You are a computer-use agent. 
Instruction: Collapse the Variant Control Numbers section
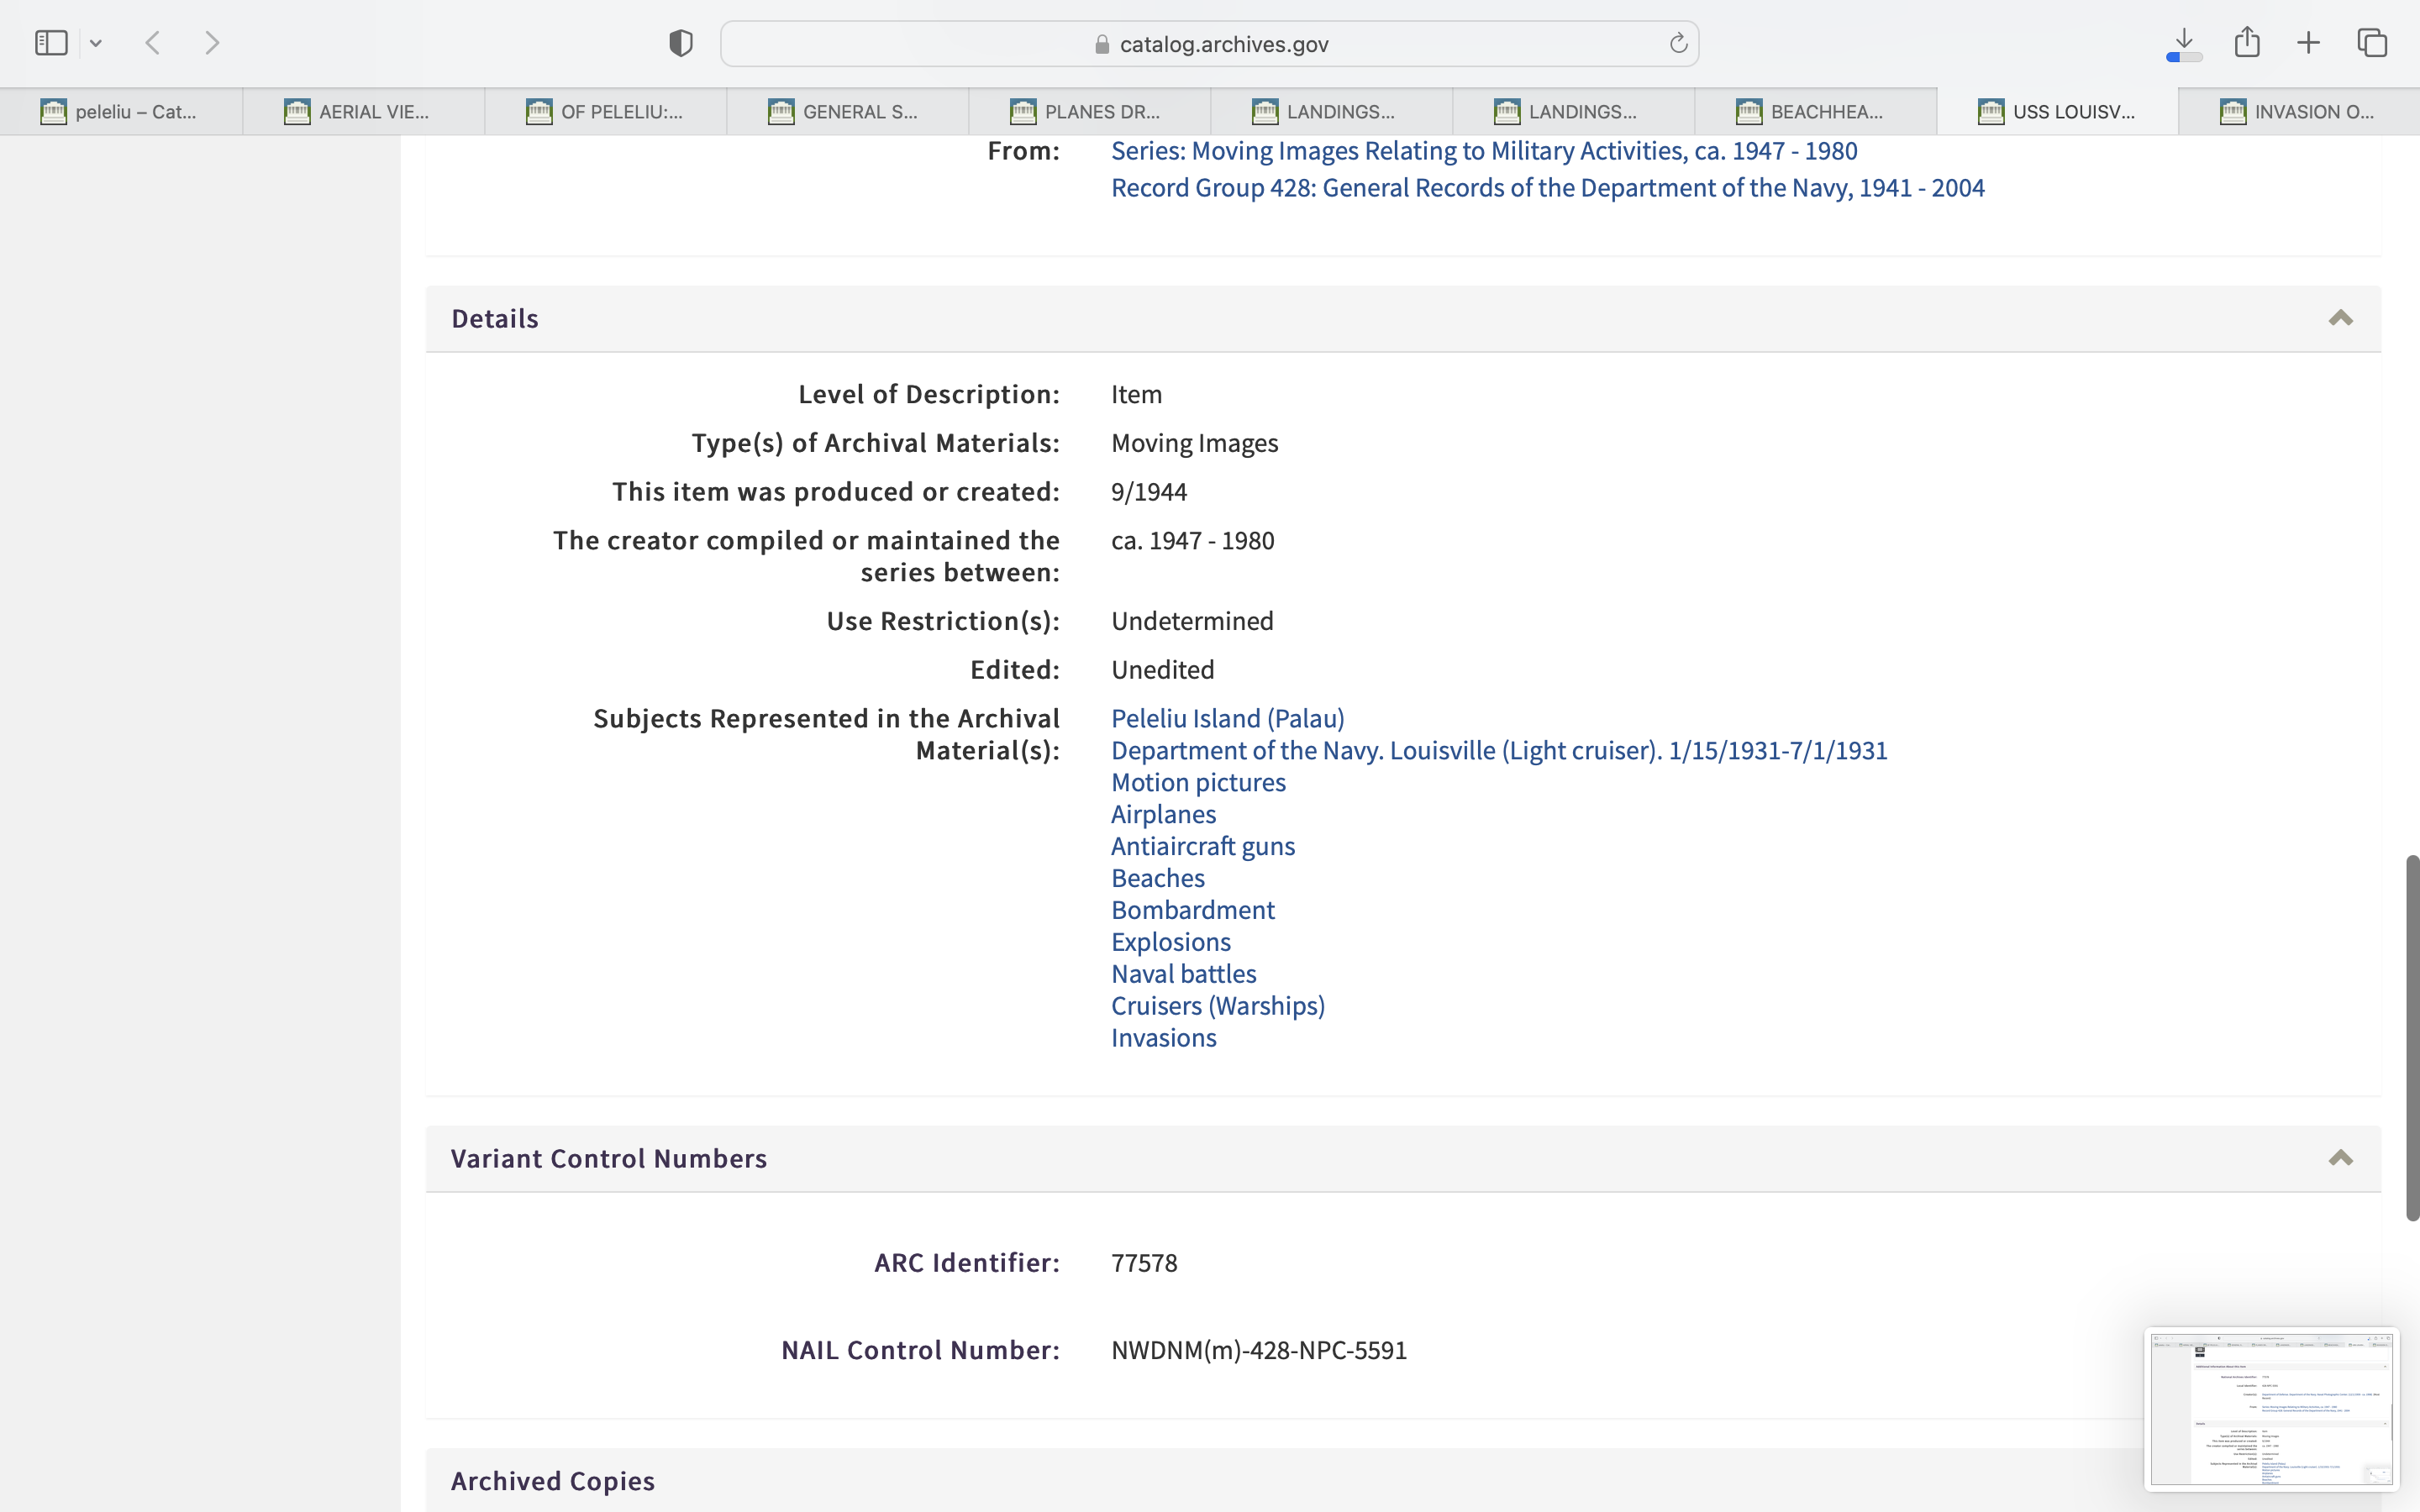pos(2340,1159)
